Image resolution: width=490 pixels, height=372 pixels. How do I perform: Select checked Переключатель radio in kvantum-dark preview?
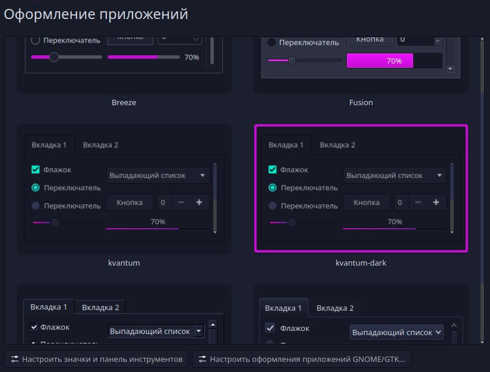273,188
